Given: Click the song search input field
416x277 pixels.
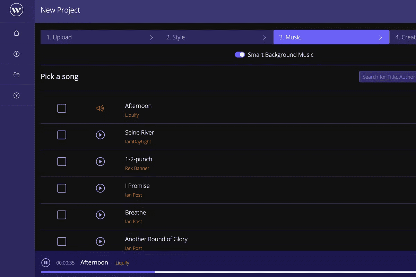Looking at the screenshot, I should point(388,77).
